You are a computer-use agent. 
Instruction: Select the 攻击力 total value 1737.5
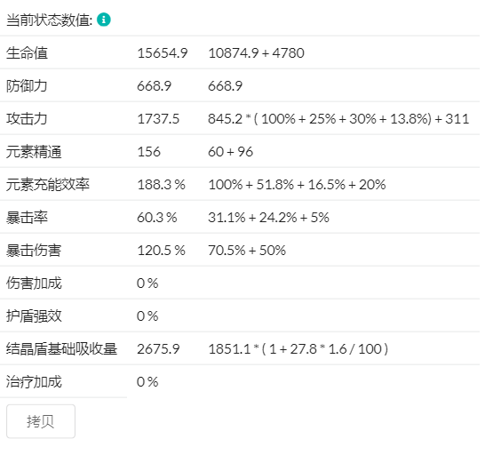coord(158,119)
